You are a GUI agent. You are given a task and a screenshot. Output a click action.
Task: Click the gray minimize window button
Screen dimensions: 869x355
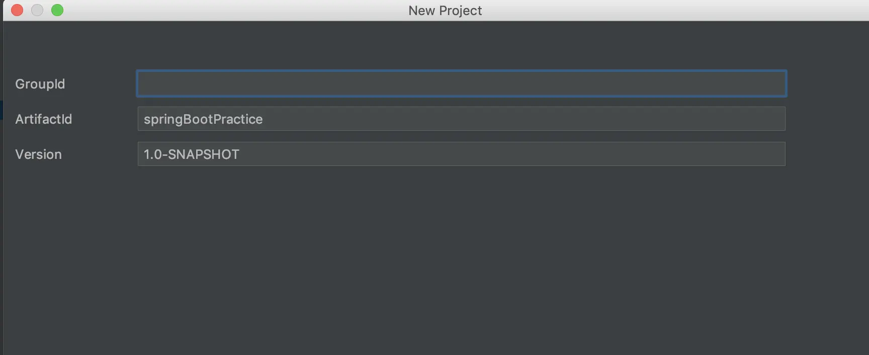pyautogui.click(x=37, y=10)
